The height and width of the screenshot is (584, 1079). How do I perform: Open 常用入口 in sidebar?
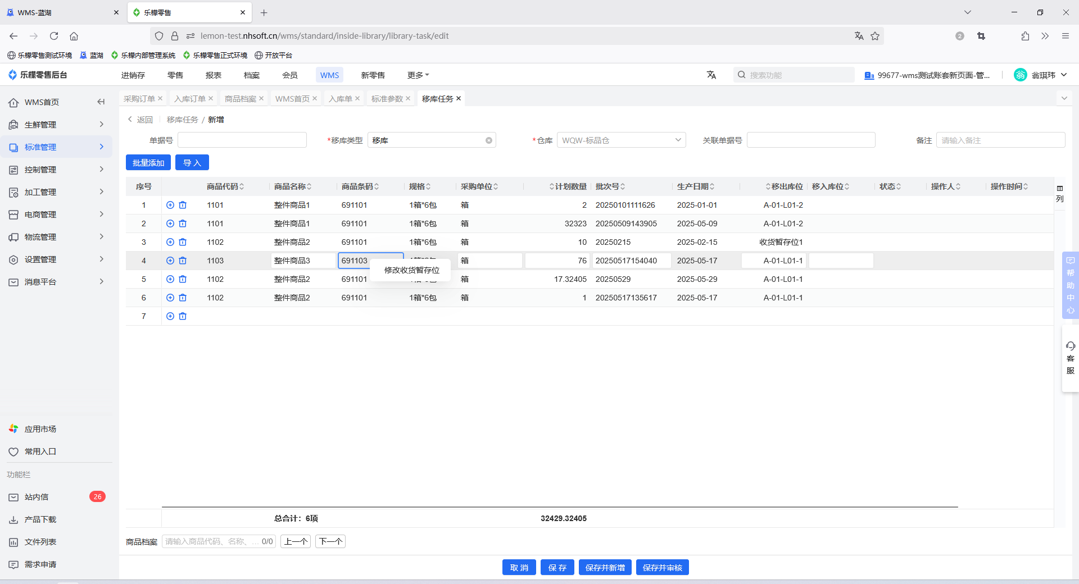point(56,451)
